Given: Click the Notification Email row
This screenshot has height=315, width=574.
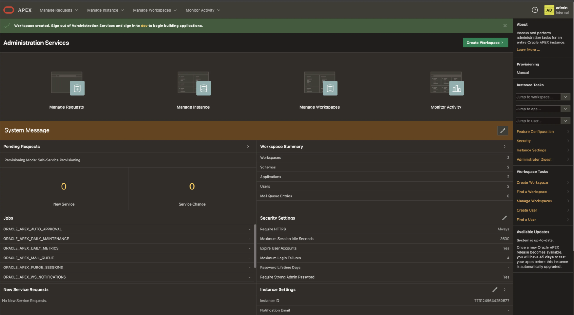Looking at the screenshot, I should click(385, 310).
